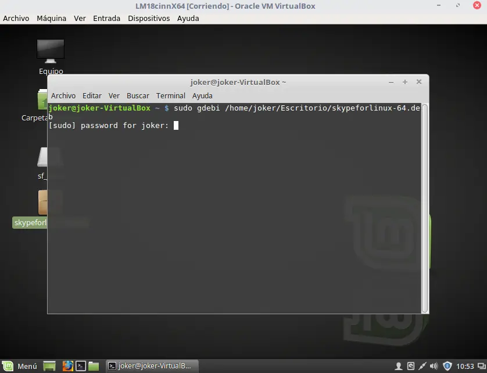
Task: Open the Linux Mint Menú button
Action: (20, 366)
